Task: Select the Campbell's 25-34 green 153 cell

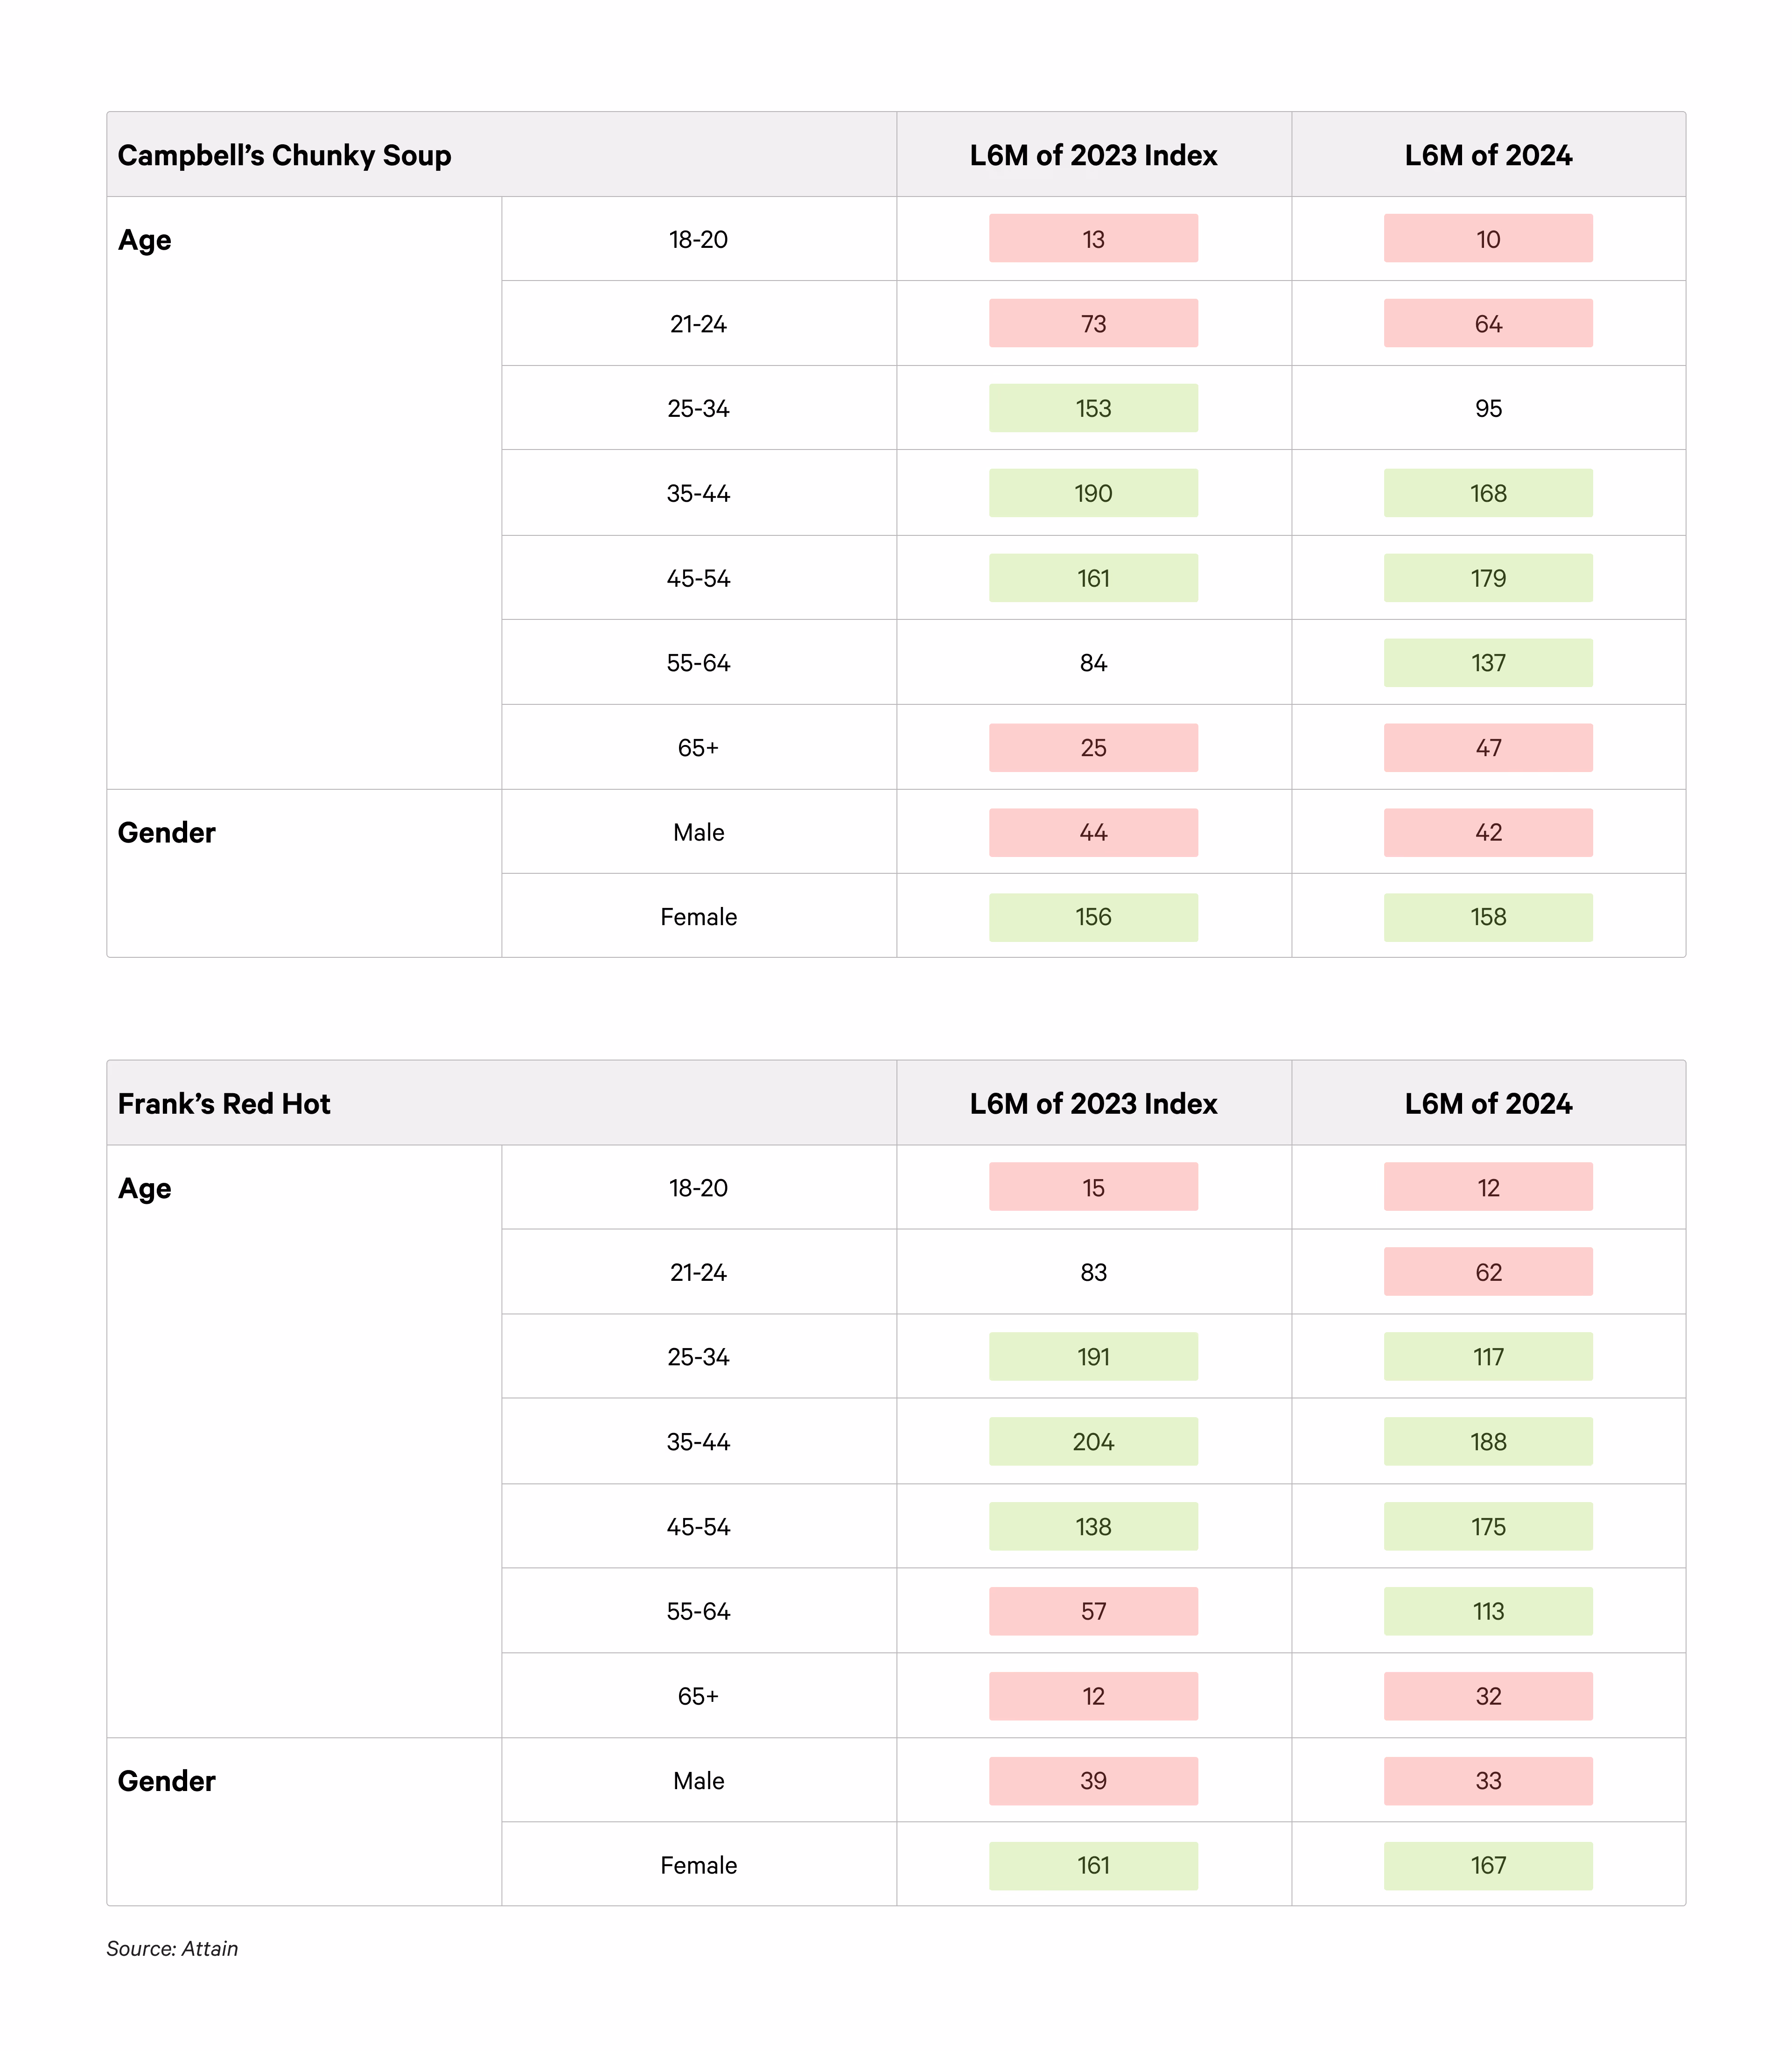Action: 1093,408
